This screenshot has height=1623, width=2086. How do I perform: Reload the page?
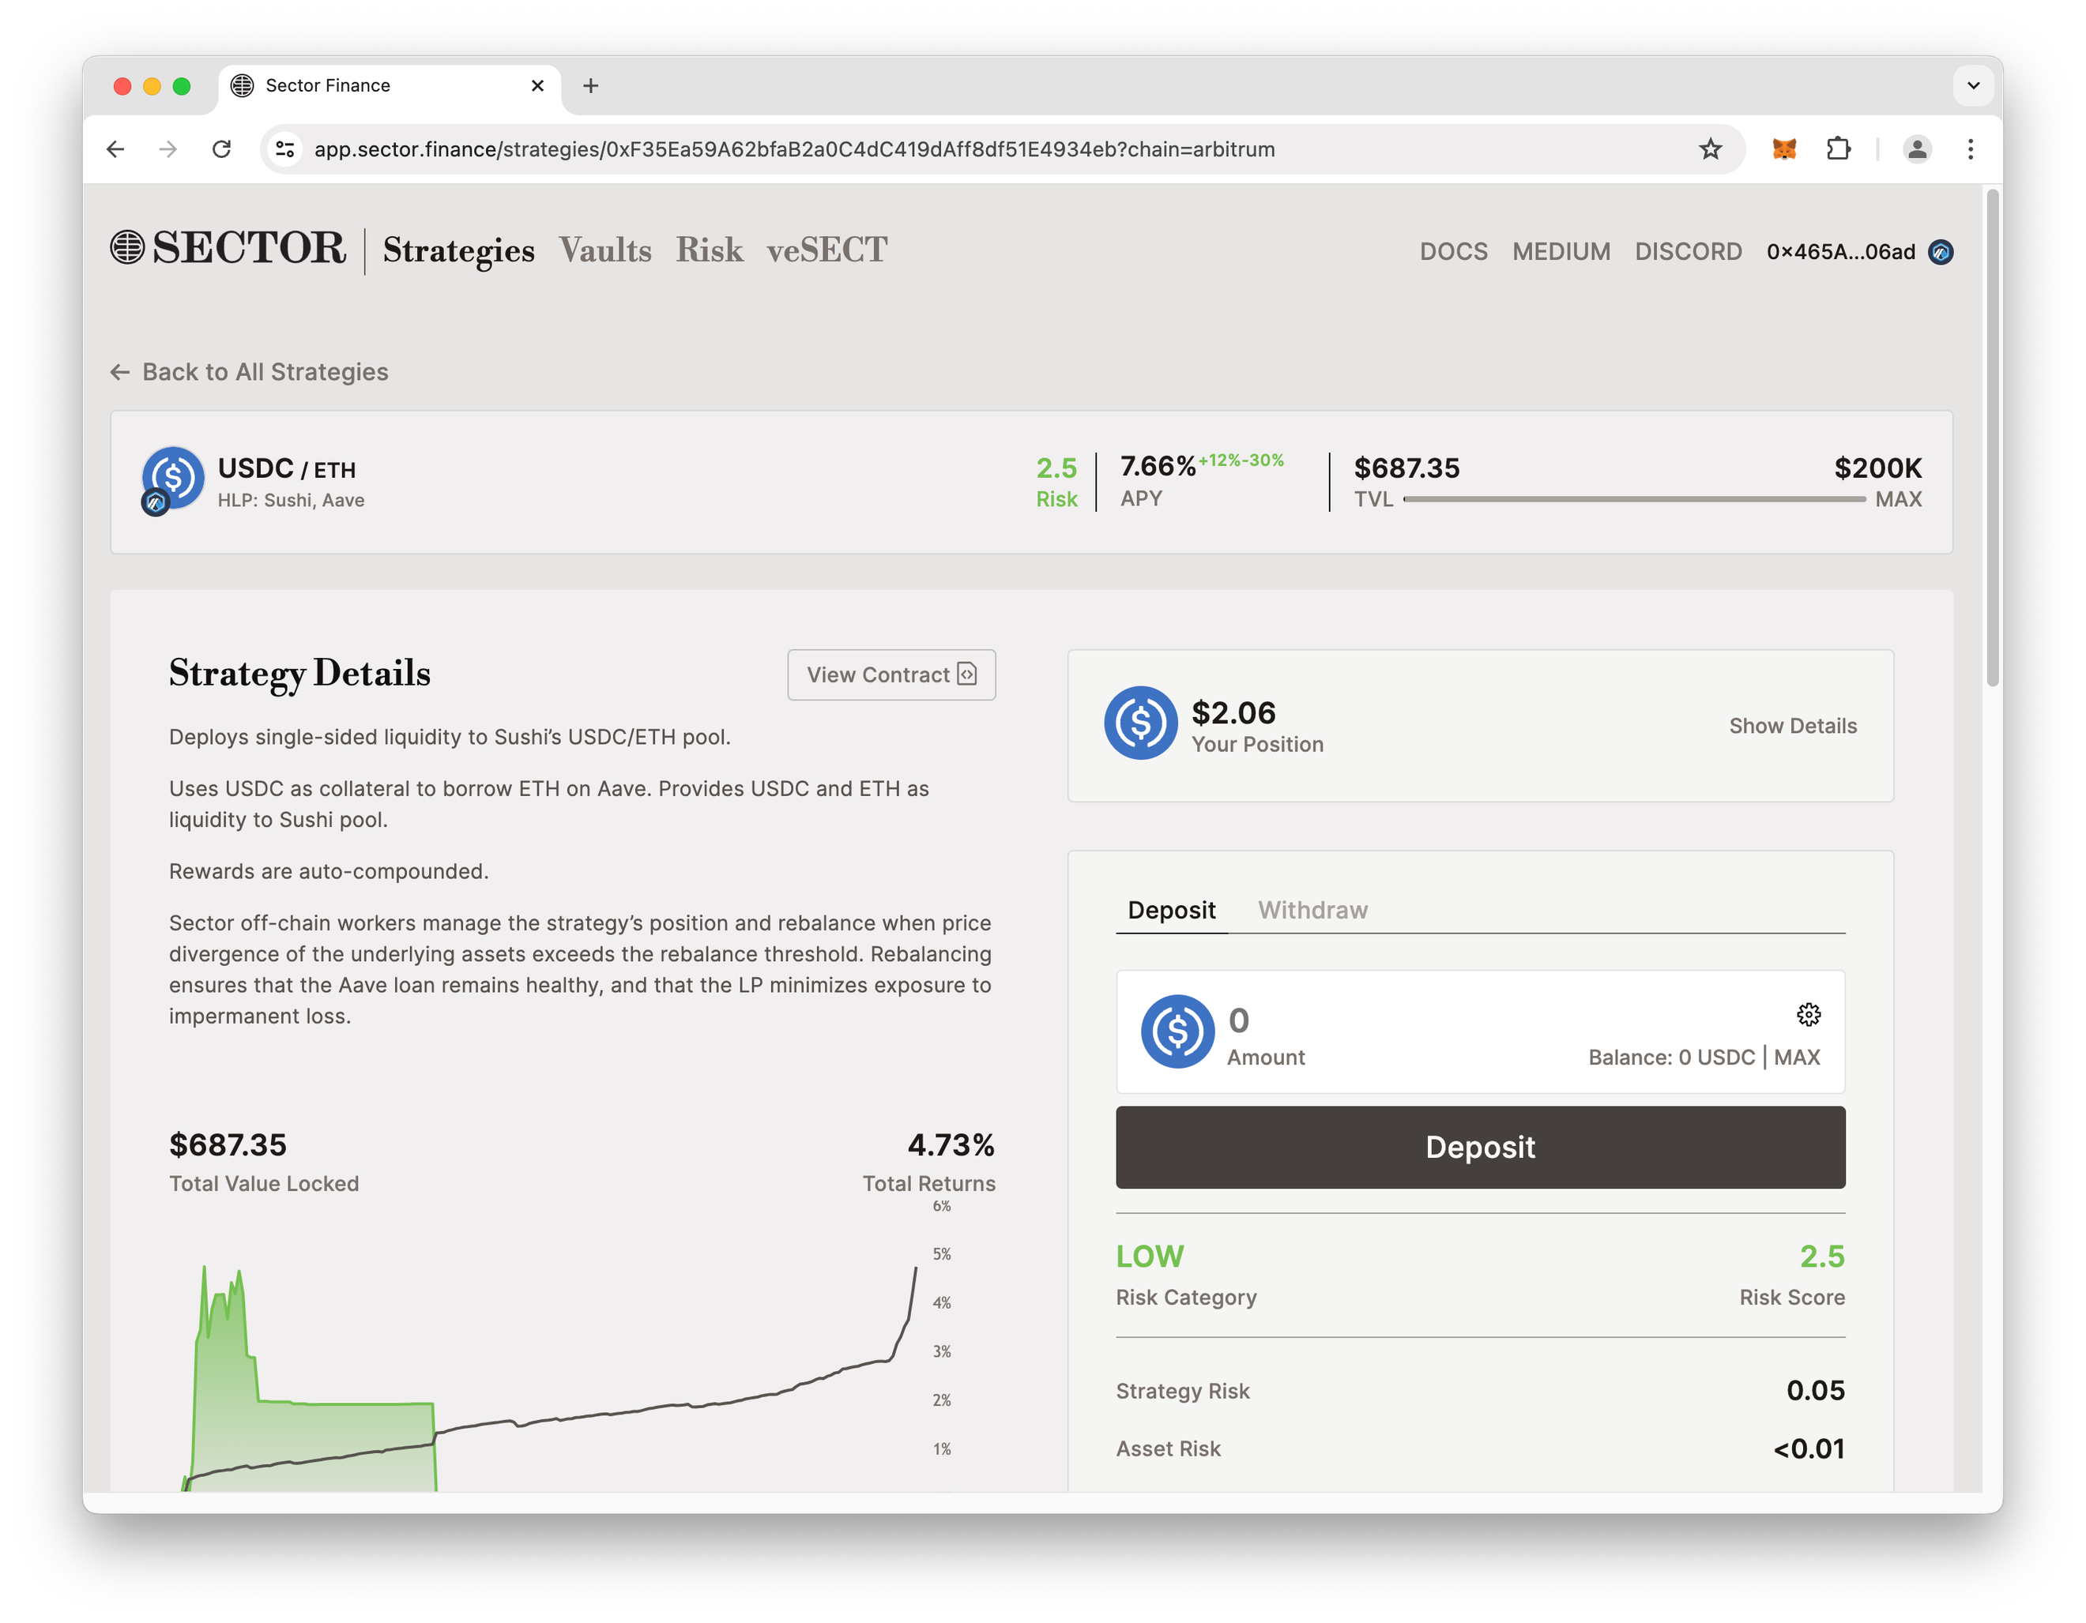pyautogui.click(x=221, y=149)
